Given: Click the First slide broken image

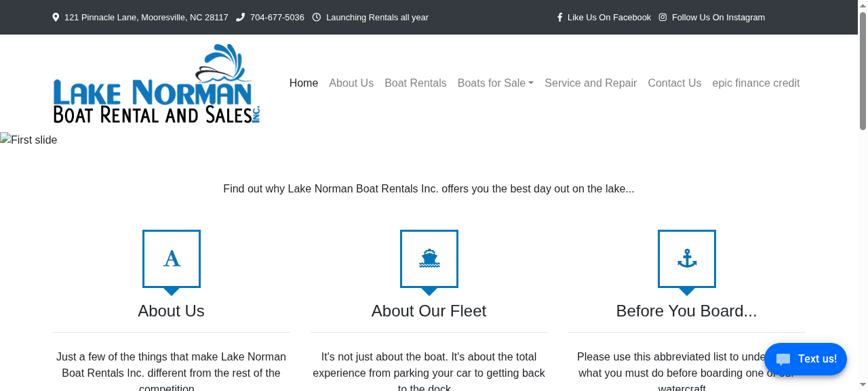Looking at the screenshot, I should coord(28,140).
